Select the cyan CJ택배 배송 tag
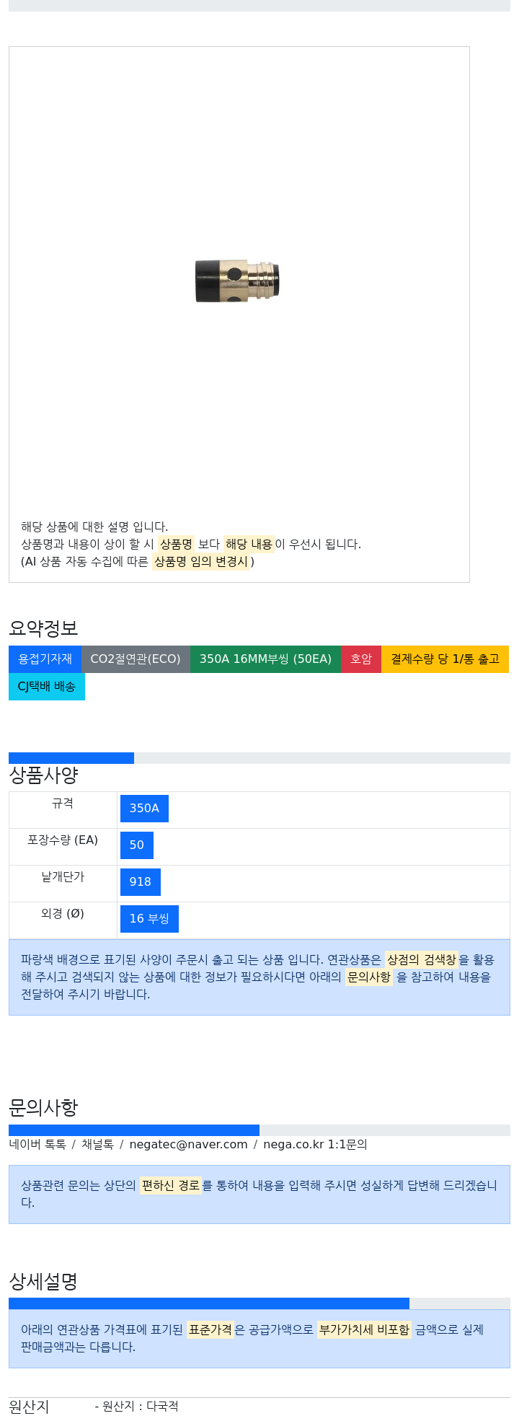519x1421 pixels. click(47, 687)
